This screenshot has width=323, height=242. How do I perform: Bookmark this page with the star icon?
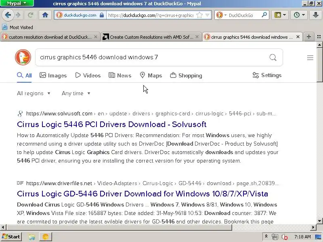coord(199,15)
